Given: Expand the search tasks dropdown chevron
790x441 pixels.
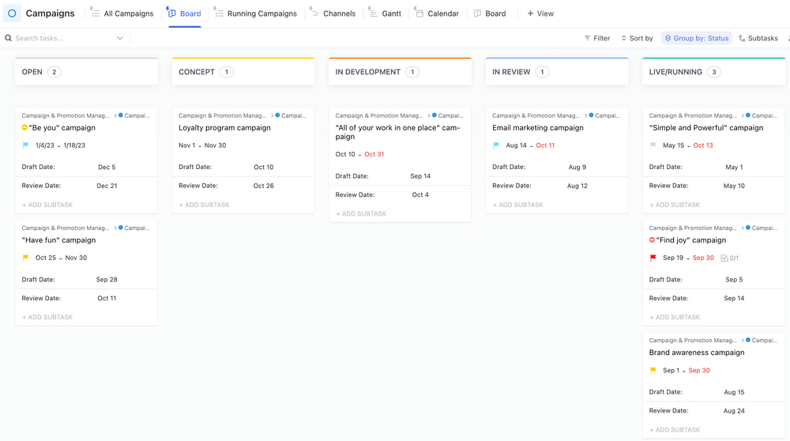Looking at the screenshot, I should tap(120, 38).
